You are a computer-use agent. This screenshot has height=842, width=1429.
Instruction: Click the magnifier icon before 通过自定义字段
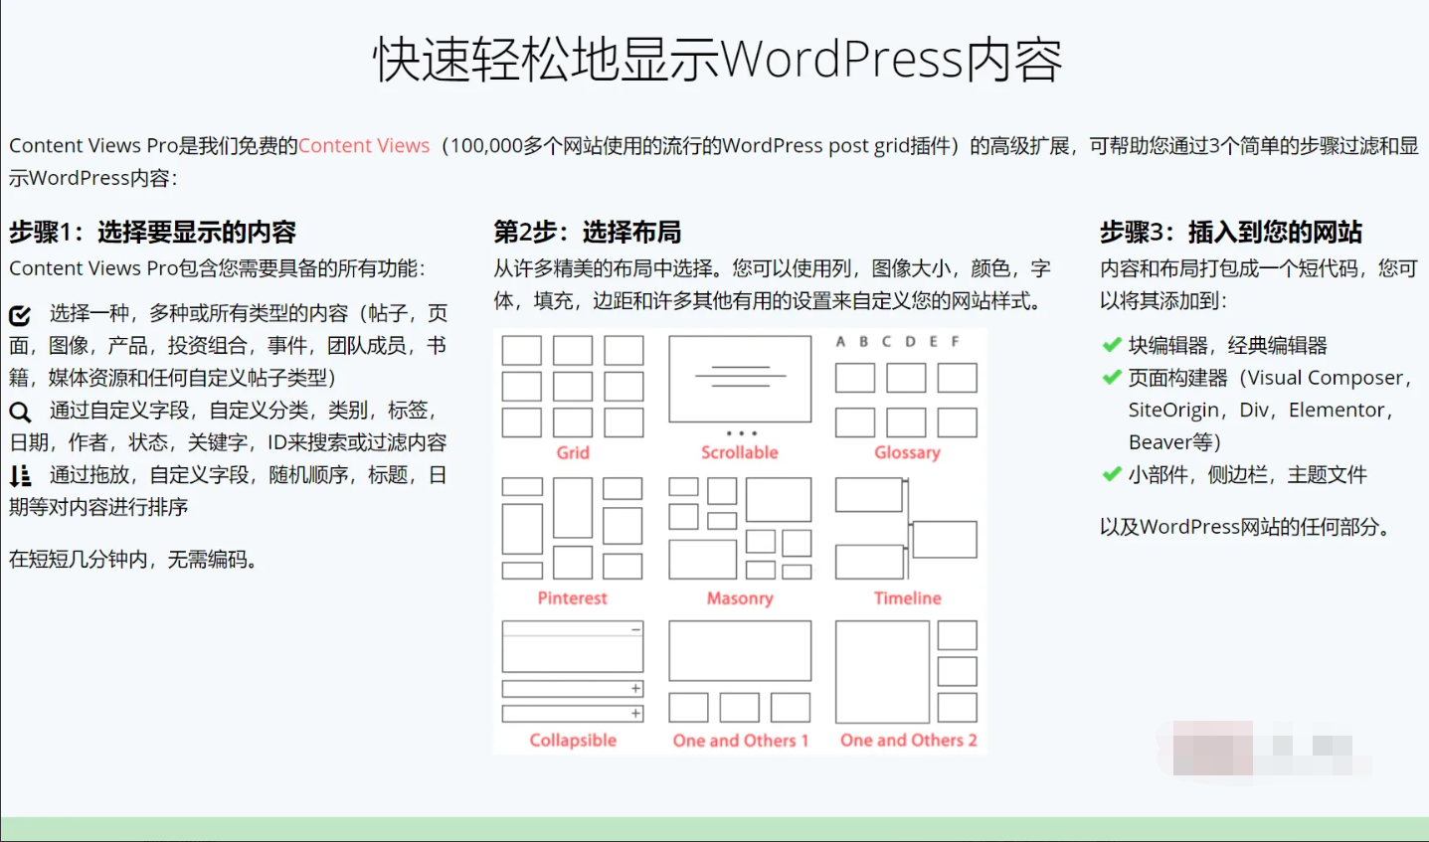pyautogui.click(x=20, y=412)
